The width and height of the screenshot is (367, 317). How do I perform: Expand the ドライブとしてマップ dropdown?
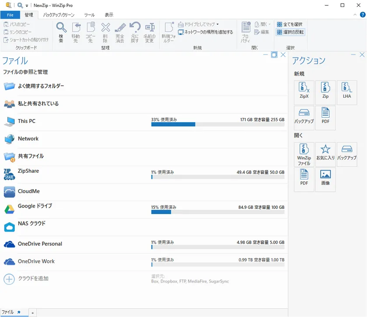[x=218, y=24]
